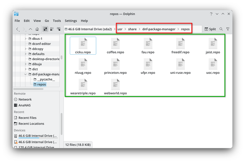Open the search magnifier icon
This screenshot has width=245, height=163.
point(221,29)
